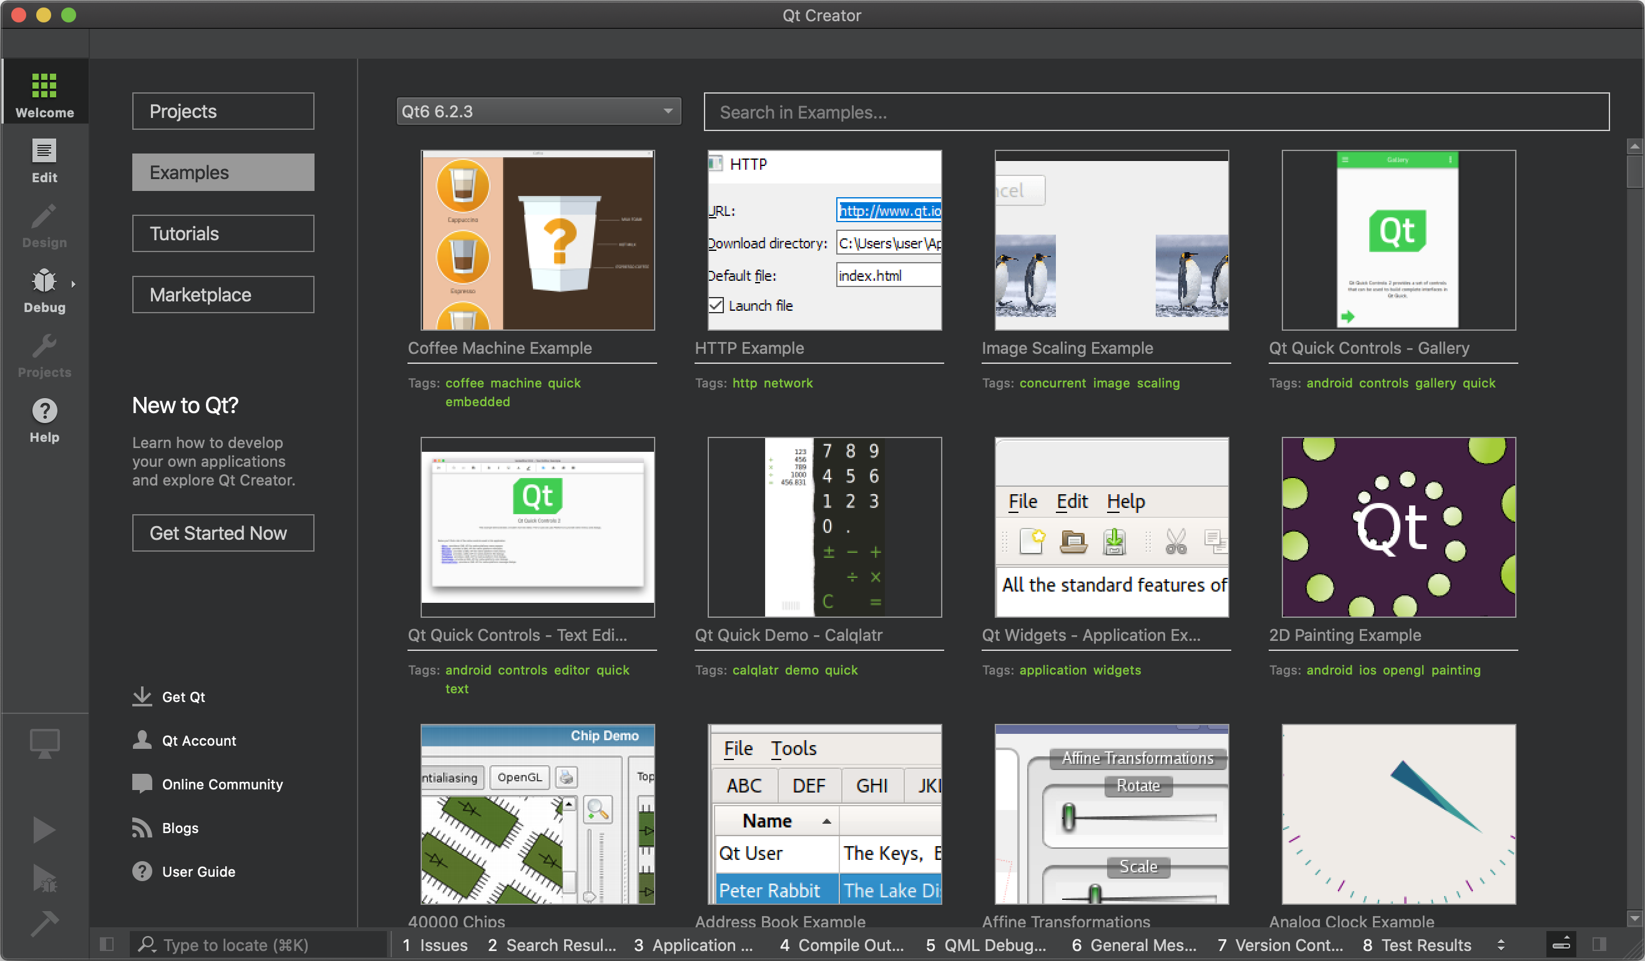Screen dimensions: 1645x961
Task: Open the General Messages pane
Action: (1134, 945)
